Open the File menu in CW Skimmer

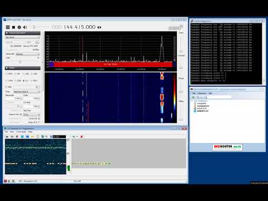7,132
